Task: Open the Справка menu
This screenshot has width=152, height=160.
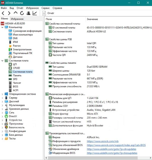Action: coord(57,8)
